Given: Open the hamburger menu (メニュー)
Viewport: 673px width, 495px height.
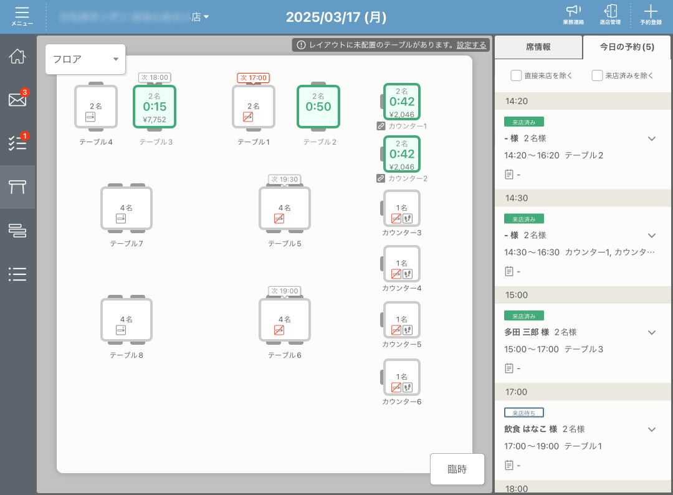Looking at the screenshot, I should point(22,16).
